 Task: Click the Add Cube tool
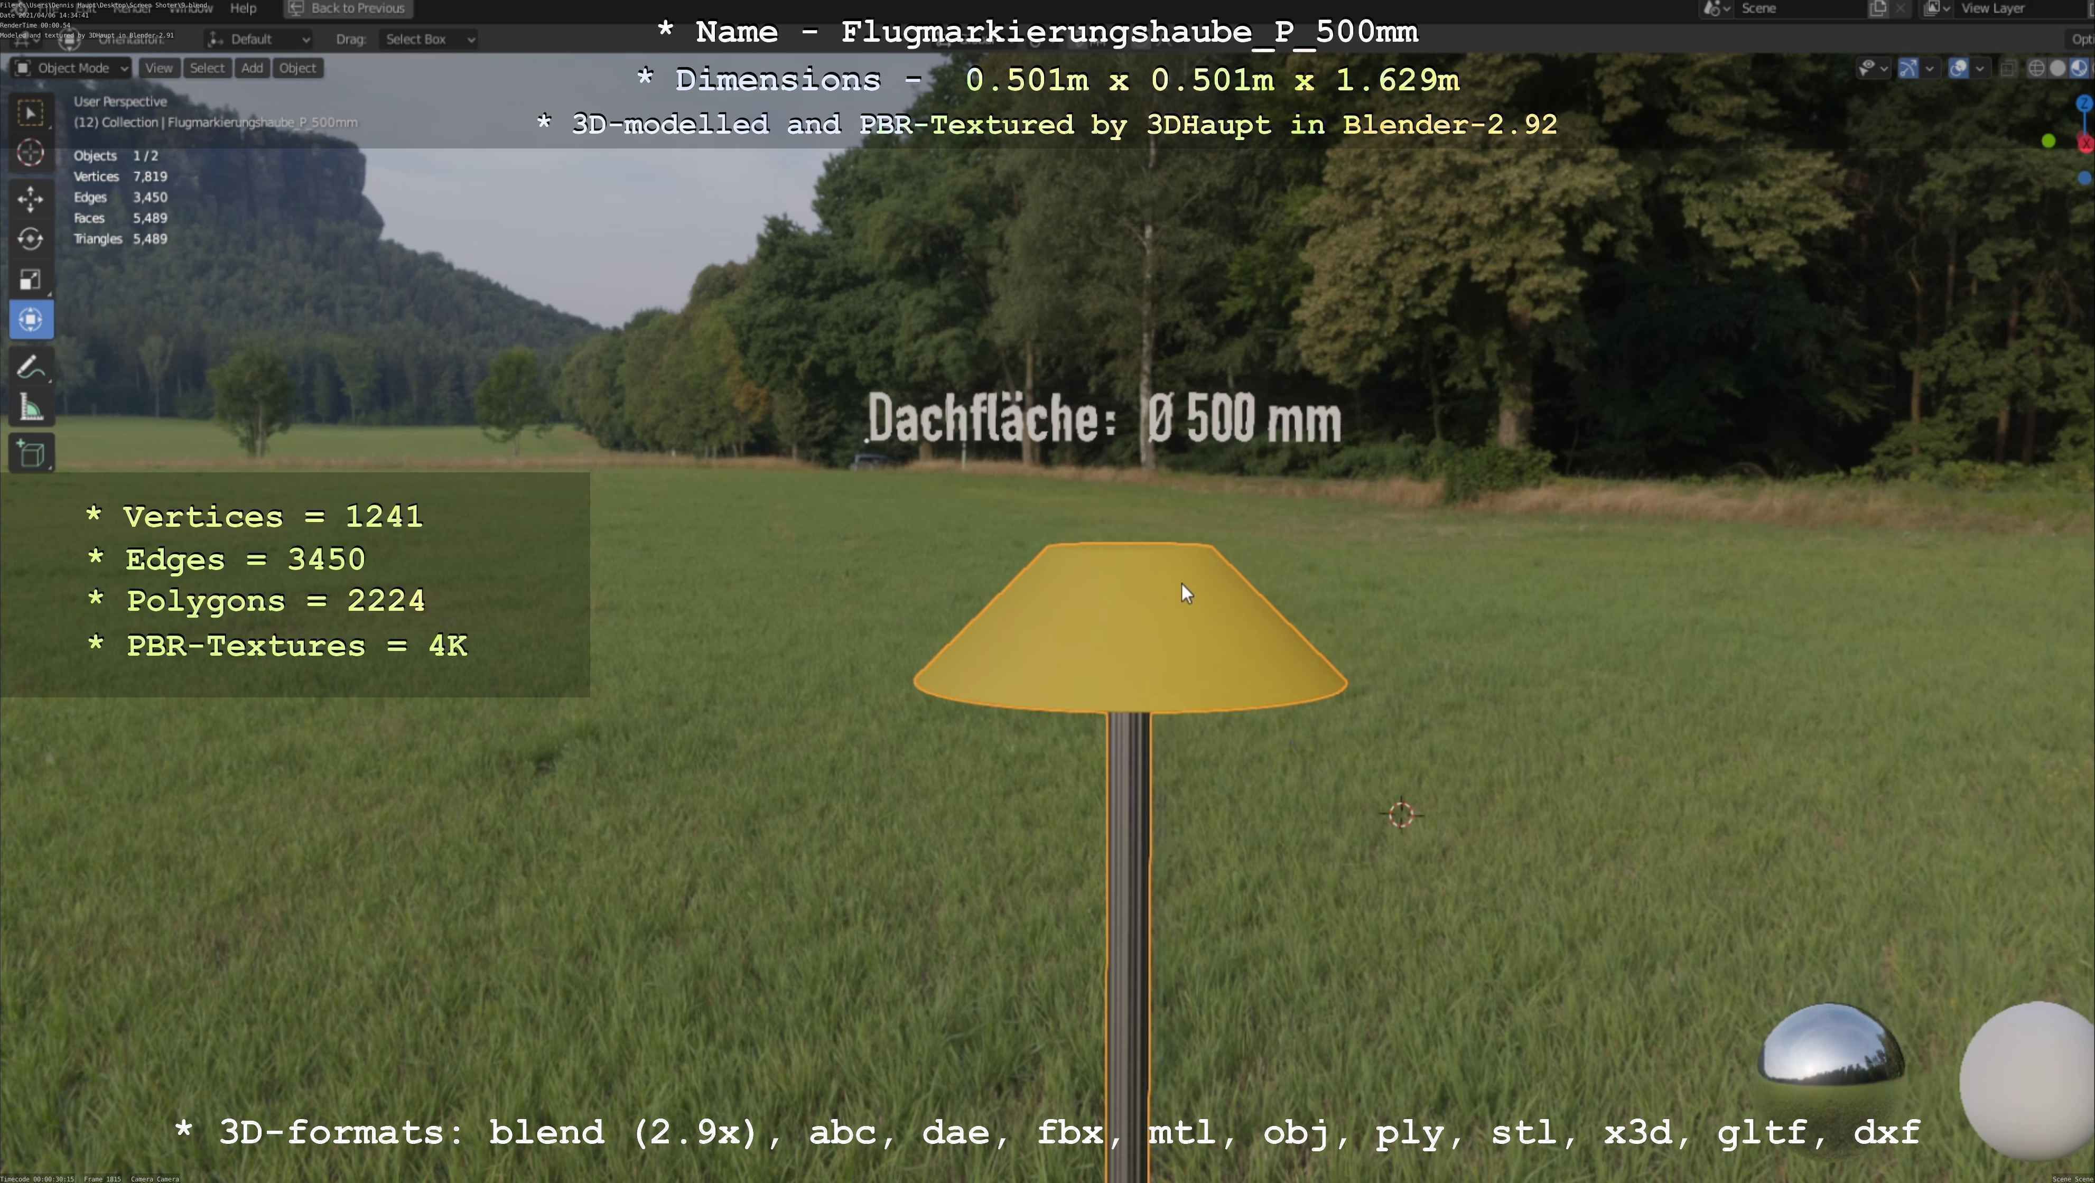click(31, 454)
